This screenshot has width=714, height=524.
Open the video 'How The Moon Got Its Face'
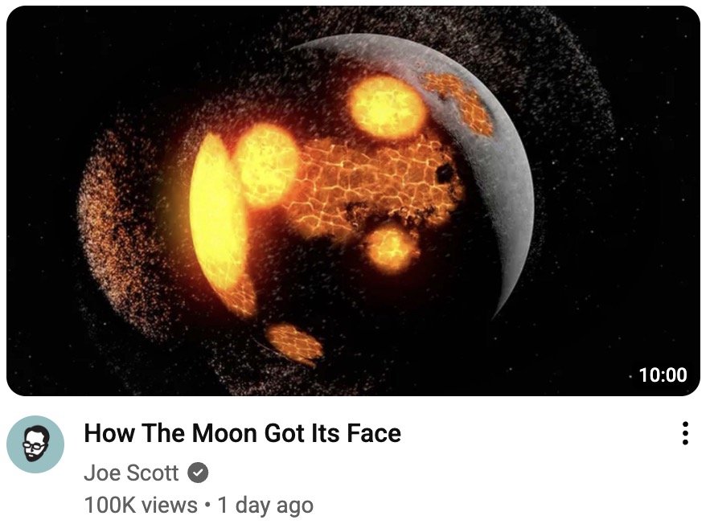coord(242,433)
